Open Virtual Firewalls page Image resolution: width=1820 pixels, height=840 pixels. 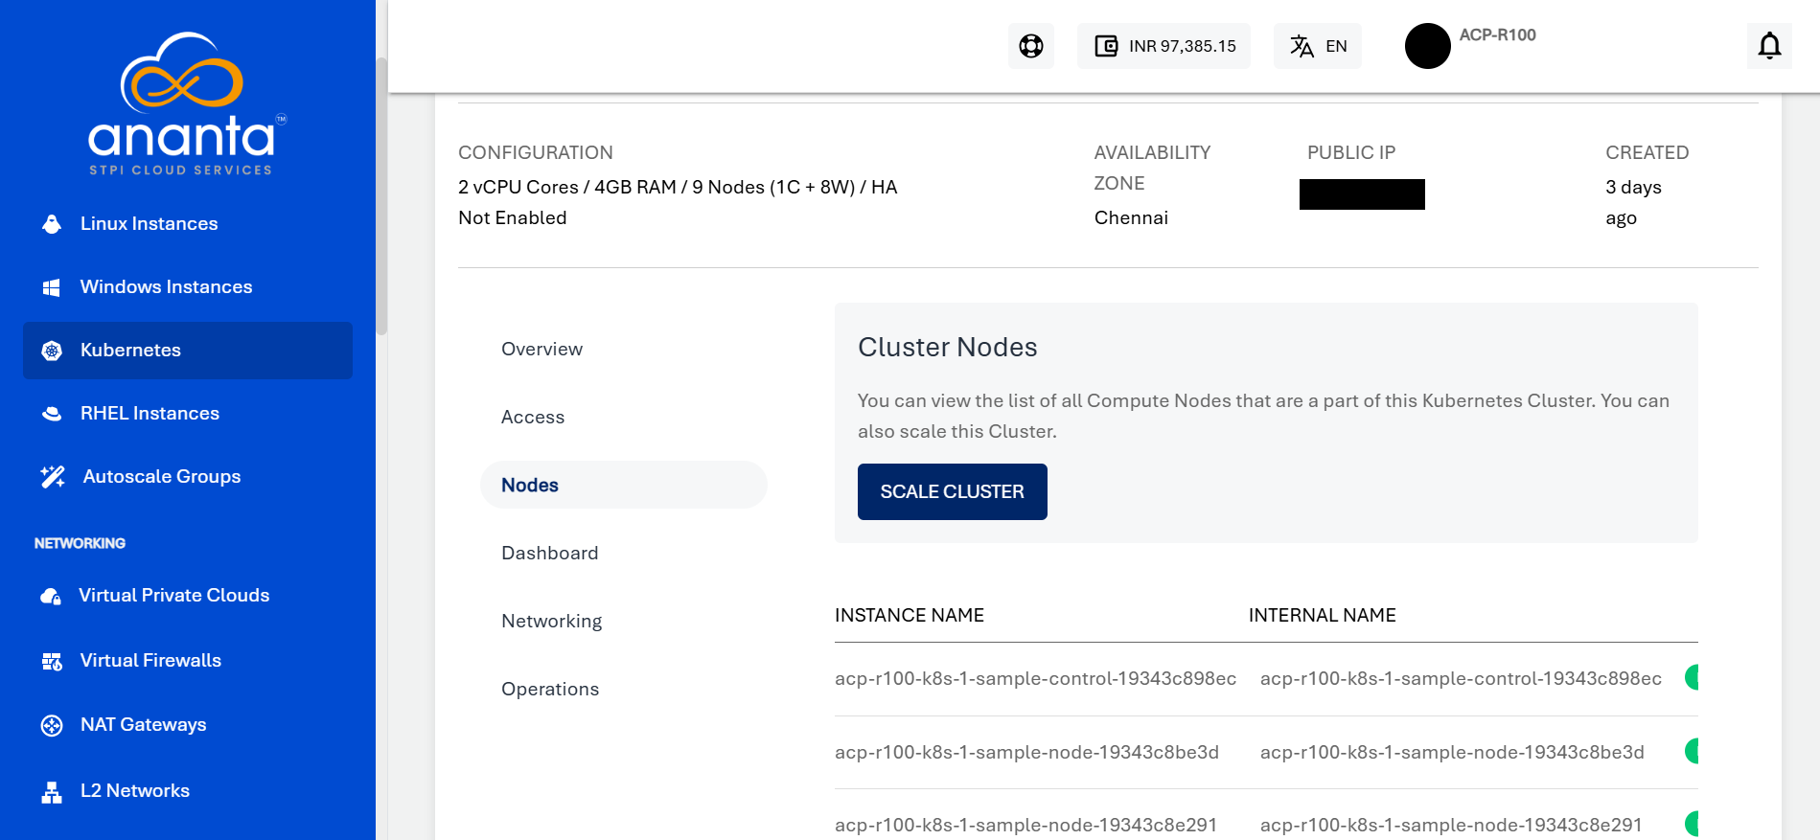tap(150, 660)
